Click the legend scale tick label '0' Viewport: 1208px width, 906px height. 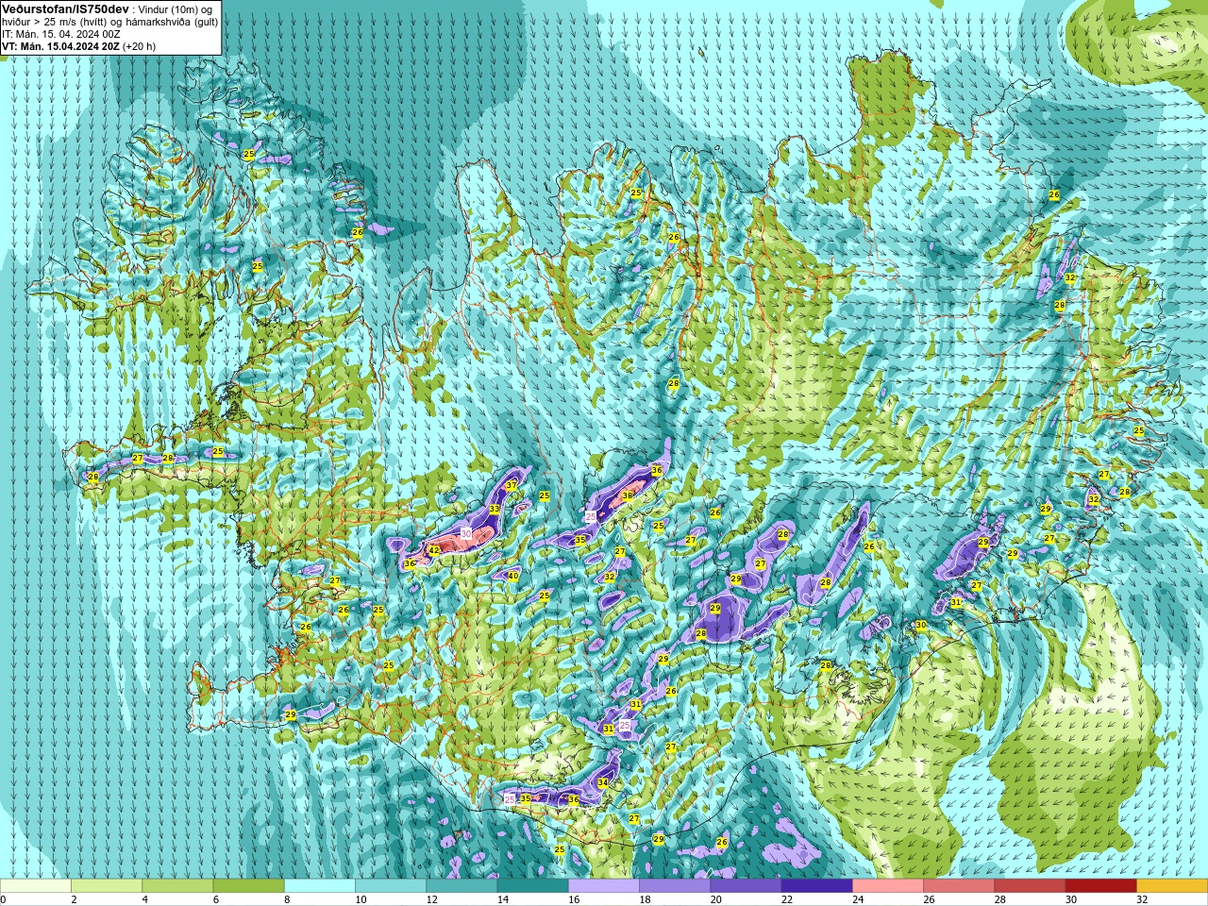coord(4,899)
